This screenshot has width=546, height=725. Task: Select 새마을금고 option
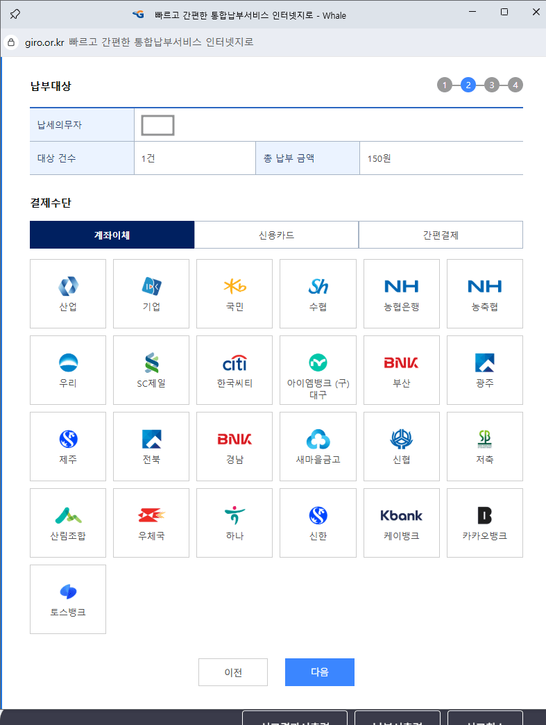(x=318, y=447)
